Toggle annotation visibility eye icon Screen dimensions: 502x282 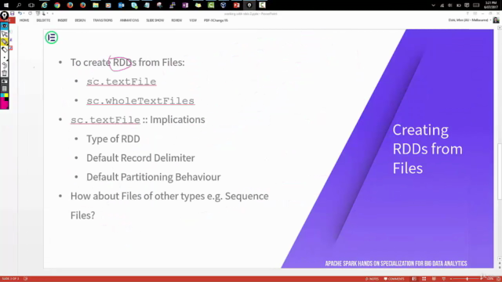5,26
